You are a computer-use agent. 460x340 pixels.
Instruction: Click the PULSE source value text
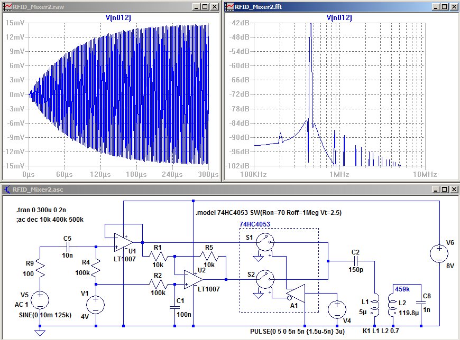pyautogui.click(x=298, y=332)
